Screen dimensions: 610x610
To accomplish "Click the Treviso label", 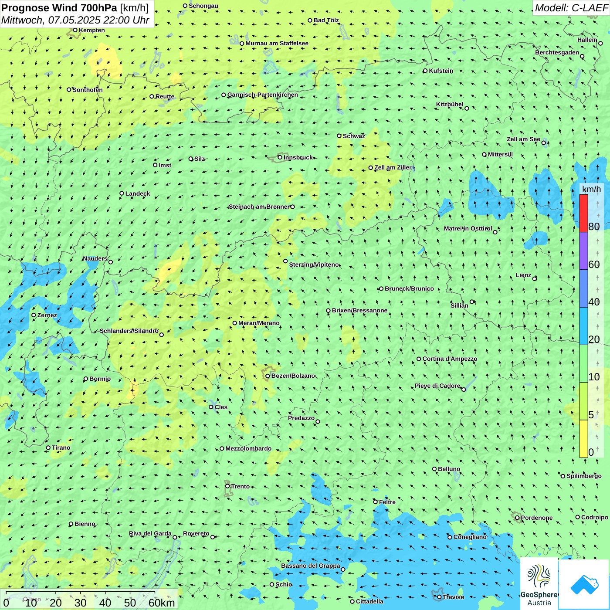I will tap(454, 597).
